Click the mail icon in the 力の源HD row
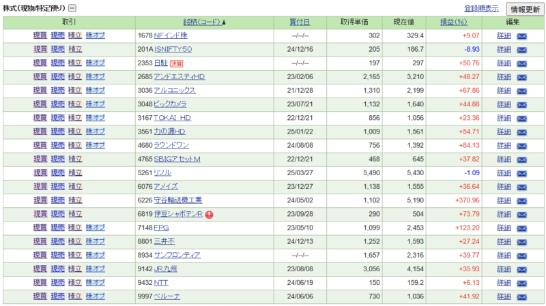 pos(521,132)
